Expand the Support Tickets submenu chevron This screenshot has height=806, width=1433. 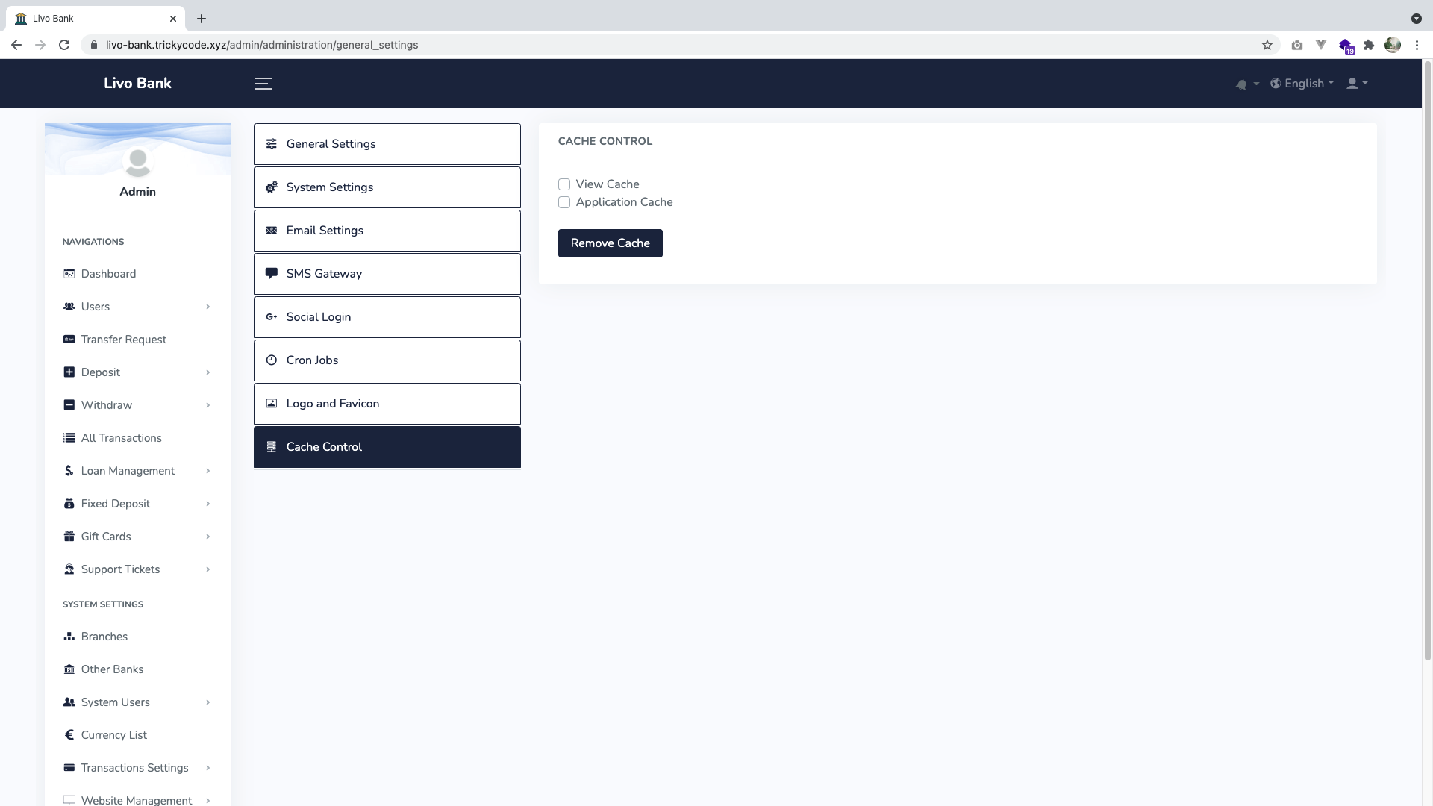coord(207,569)
